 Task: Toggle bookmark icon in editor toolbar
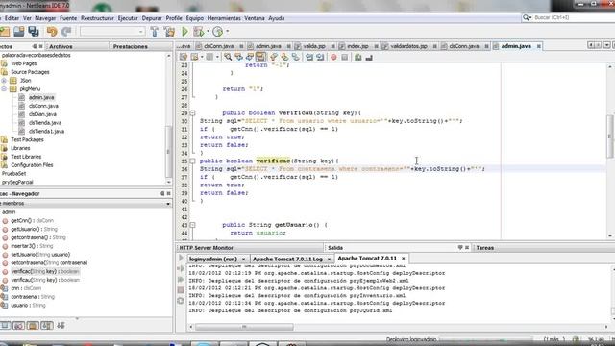point(295,57)
